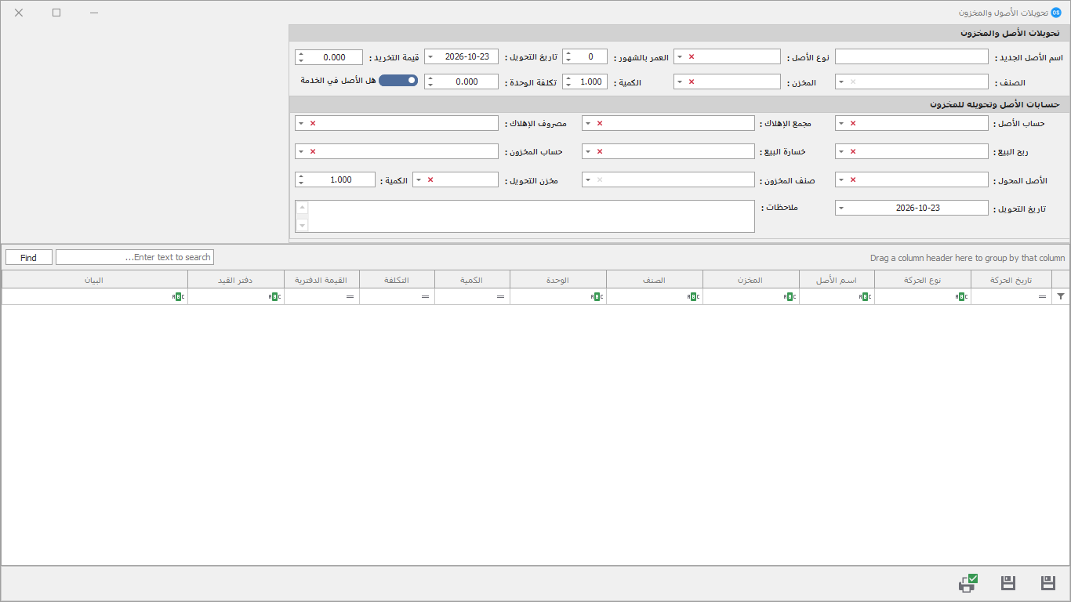This screenshot has width=1071, height=602.
Task: Click the اسم الأصل الجديد text field
Action: tap(912, 57)
